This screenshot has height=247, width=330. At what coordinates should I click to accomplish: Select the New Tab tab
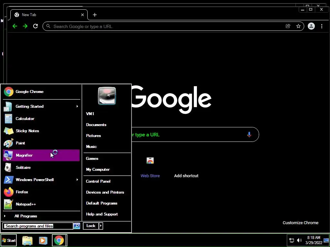point(49,15)
